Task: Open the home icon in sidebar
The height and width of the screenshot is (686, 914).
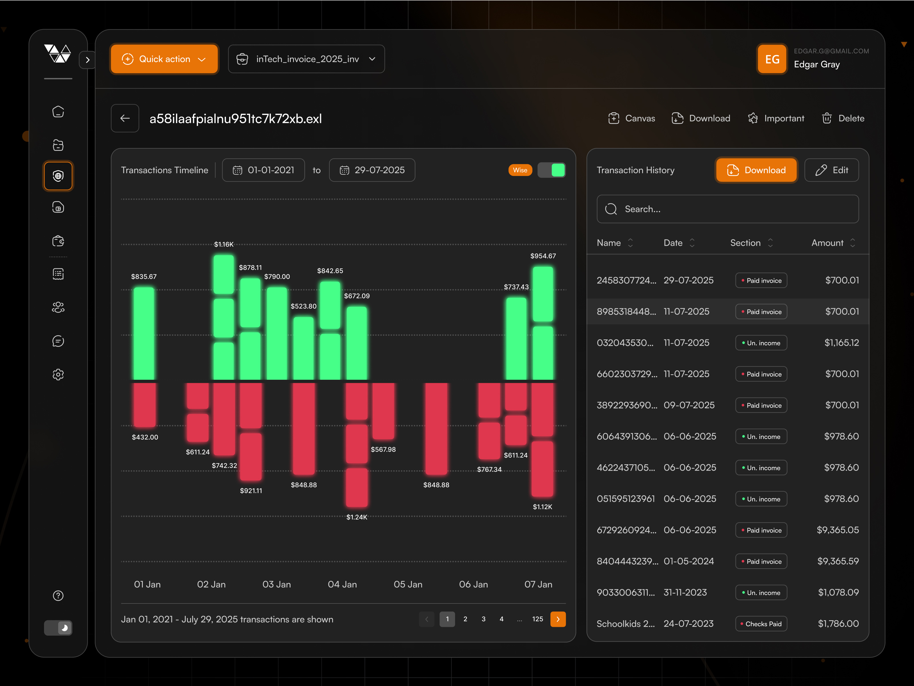Action: (x=58, y=112)
